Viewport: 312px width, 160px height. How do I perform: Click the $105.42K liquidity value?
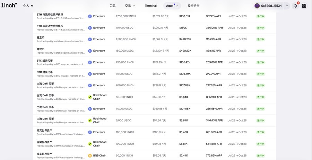pyautogui.click(x=185, y=62)
